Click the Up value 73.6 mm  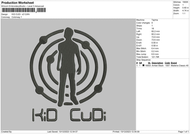155,37
